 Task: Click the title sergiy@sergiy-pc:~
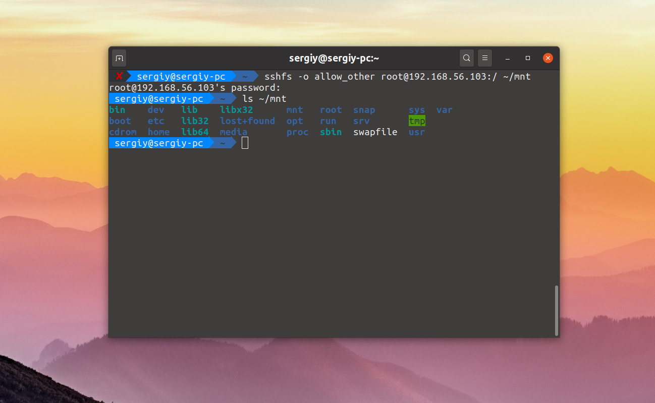[x=334, y=58]
